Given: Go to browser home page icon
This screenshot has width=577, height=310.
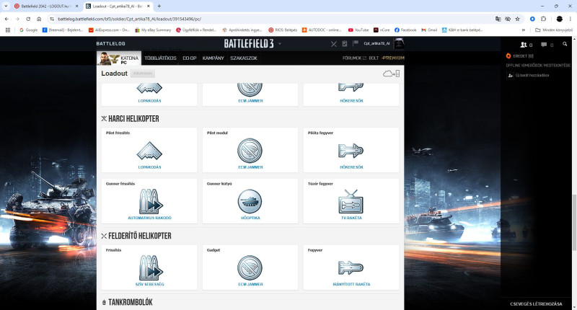Looking at the screenshot, I should 39,19.
